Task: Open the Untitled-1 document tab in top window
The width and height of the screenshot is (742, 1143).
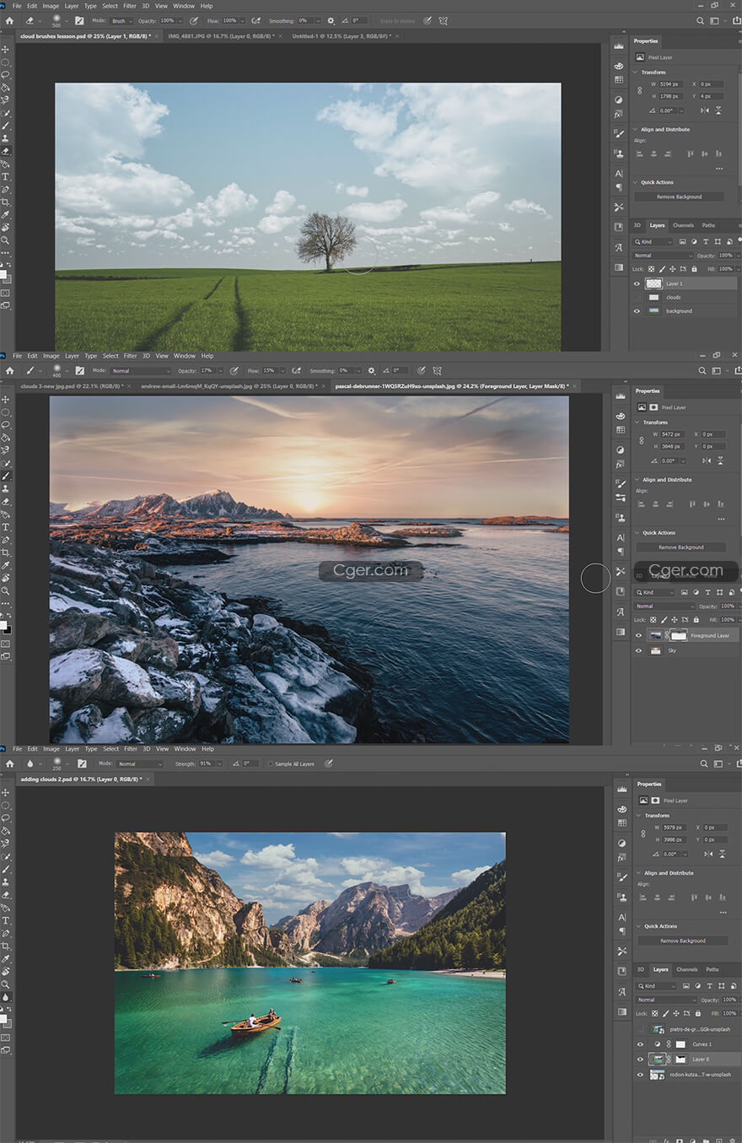Action: [x=342, y=36]
